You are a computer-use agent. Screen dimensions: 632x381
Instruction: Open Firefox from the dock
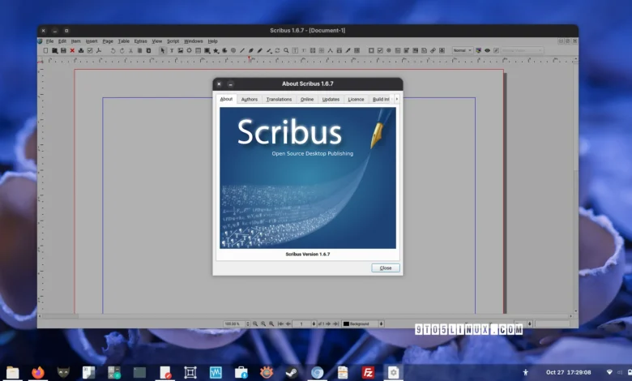coord(38,372)
